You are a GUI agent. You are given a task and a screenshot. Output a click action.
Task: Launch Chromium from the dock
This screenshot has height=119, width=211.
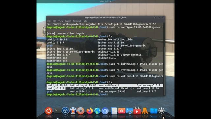point(105,111)
